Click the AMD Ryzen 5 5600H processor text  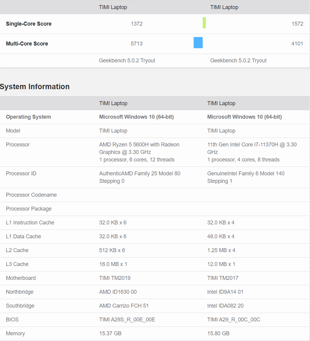(x=139, y=148)
